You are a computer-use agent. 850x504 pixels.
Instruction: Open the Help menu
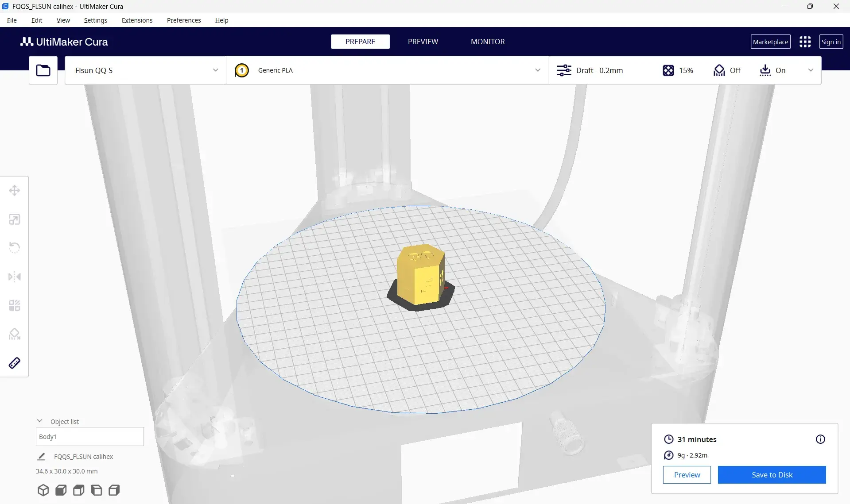(x=221, y=20)
